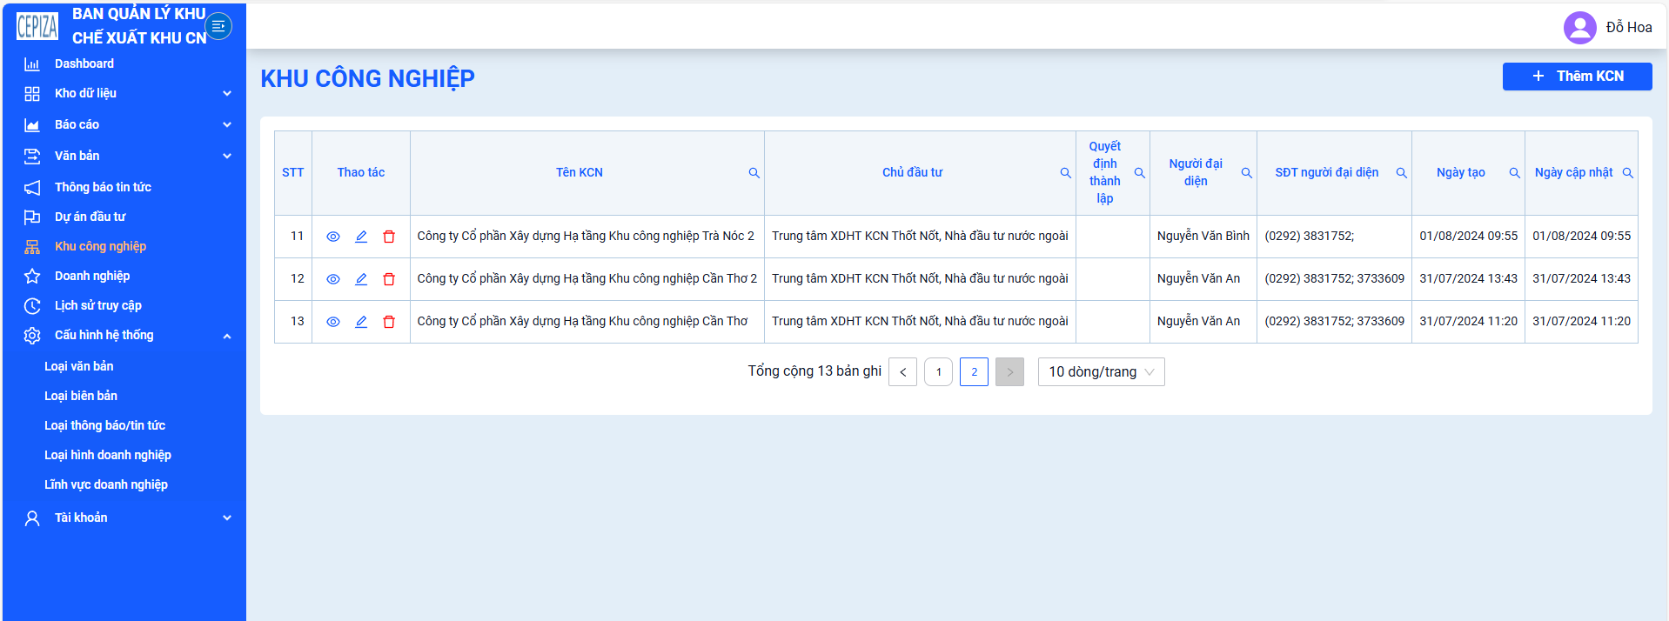The height and width of the screenshot is (621, 1669).
Task: Expand the Tài khoản chevron
Action: 227,517
